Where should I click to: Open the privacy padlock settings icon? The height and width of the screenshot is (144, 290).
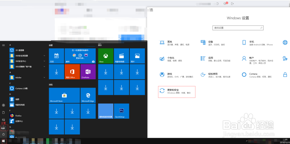click(285, 75)
